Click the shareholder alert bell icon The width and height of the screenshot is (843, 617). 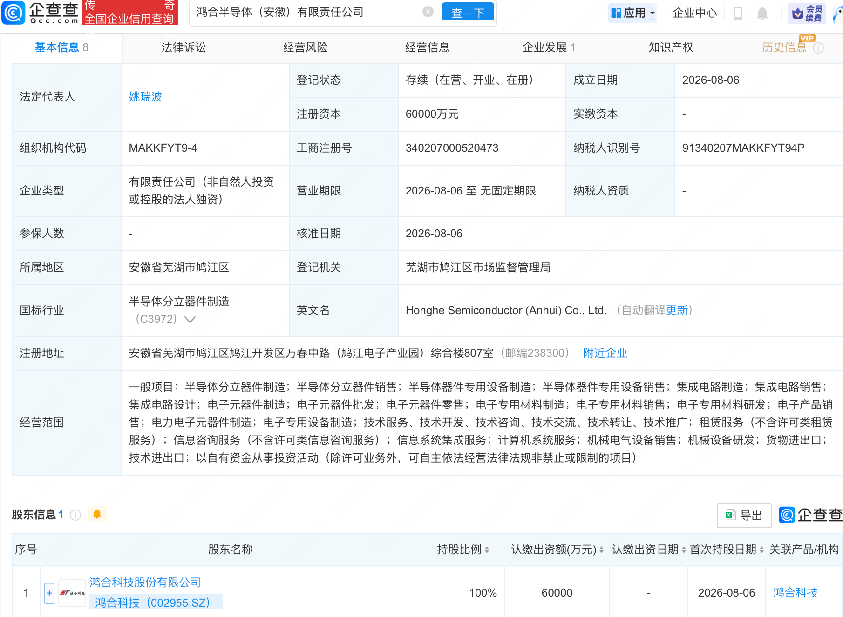(97, 514)
